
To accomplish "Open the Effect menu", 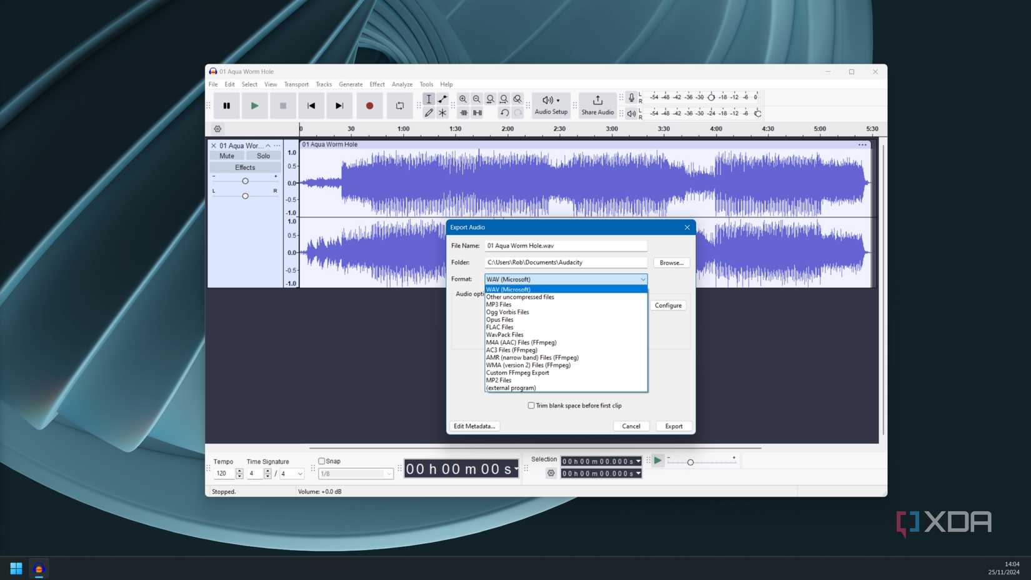I will (377, 84).
